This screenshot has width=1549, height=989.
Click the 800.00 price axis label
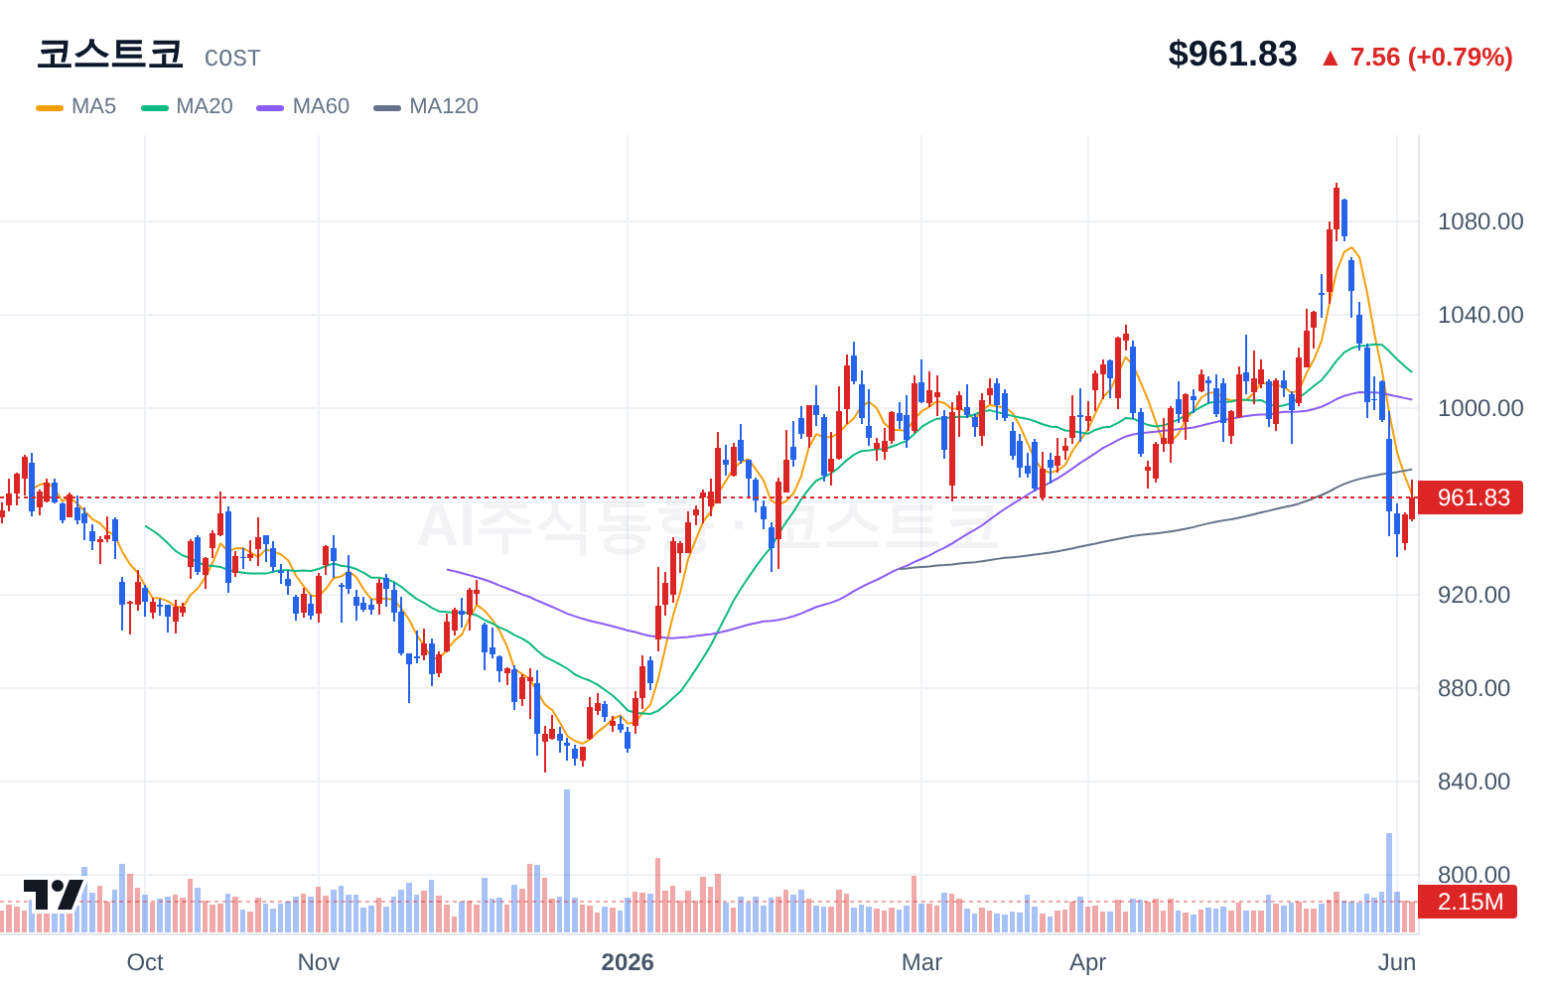[x=1474, y=875]
